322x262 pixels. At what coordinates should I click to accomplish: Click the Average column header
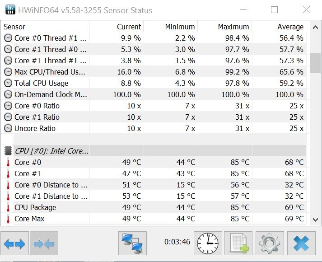tap(279, 27)
